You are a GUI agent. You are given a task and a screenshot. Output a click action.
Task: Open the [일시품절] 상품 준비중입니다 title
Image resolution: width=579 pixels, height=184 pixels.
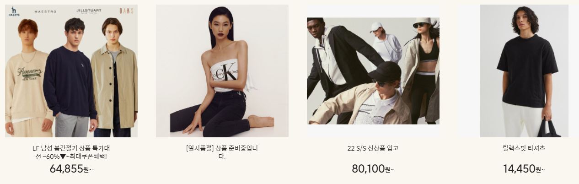222,152
